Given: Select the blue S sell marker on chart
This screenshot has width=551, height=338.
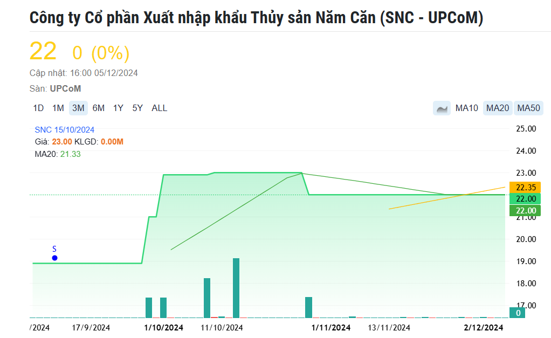Looking at the screenshot, I should tap(54, 258).
